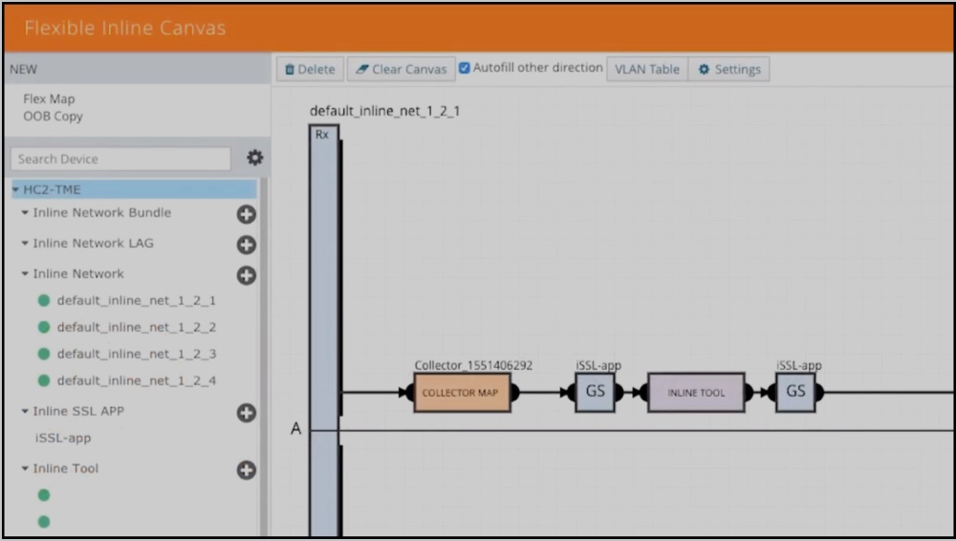Collapse the Inline Network section arrow
This screenshot has height=541, width=956.
point(25,274)
